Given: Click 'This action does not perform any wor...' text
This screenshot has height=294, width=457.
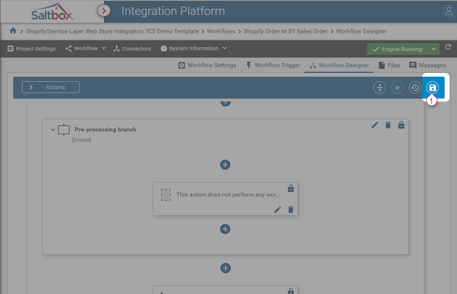Looking at the screenshot, I should 229,194.
